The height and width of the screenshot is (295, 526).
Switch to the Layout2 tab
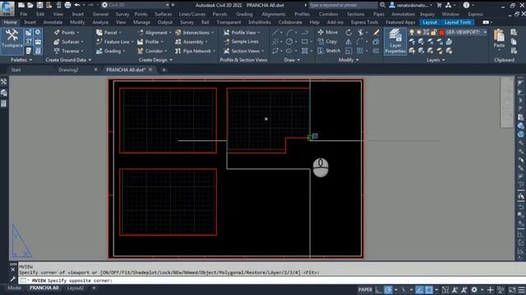point(75,288)
